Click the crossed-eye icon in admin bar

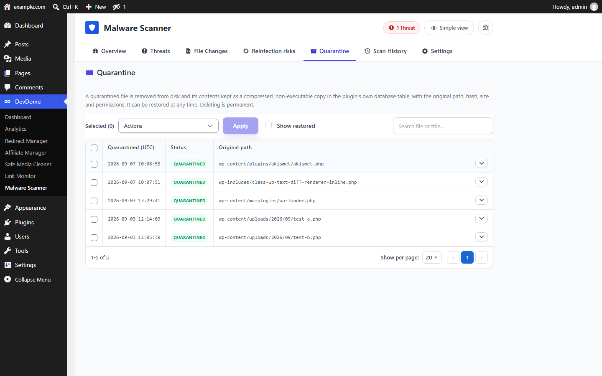(x=117, y=7)
